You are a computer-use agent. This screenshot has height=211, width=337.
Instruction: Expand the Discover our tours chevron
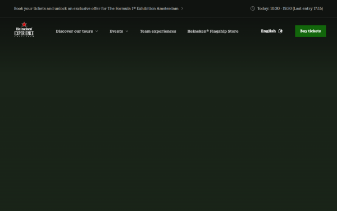(x=97, y=31)
